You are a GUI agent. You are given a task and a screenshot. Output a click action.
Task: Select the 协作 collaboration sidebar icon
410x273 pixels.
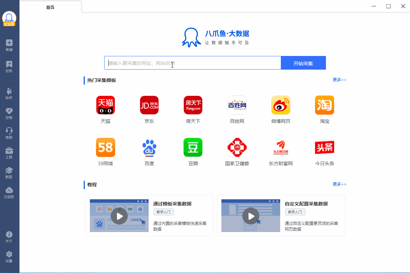pyautogui.click(x=9, y=91)
